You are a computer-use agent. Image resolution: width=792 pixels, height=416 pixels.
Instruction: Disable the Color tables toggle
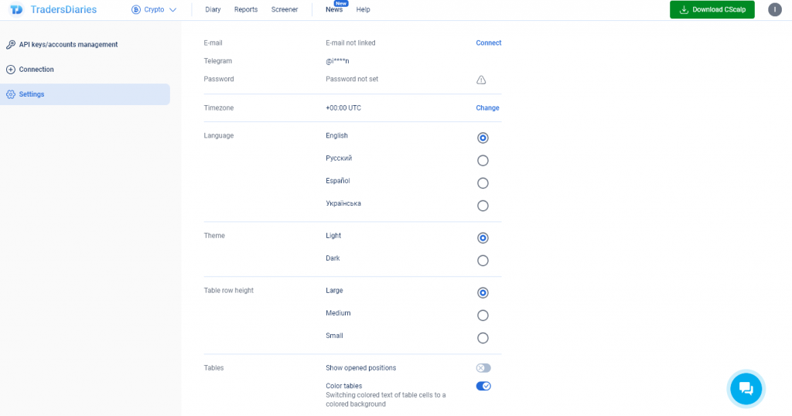(483, 386)
